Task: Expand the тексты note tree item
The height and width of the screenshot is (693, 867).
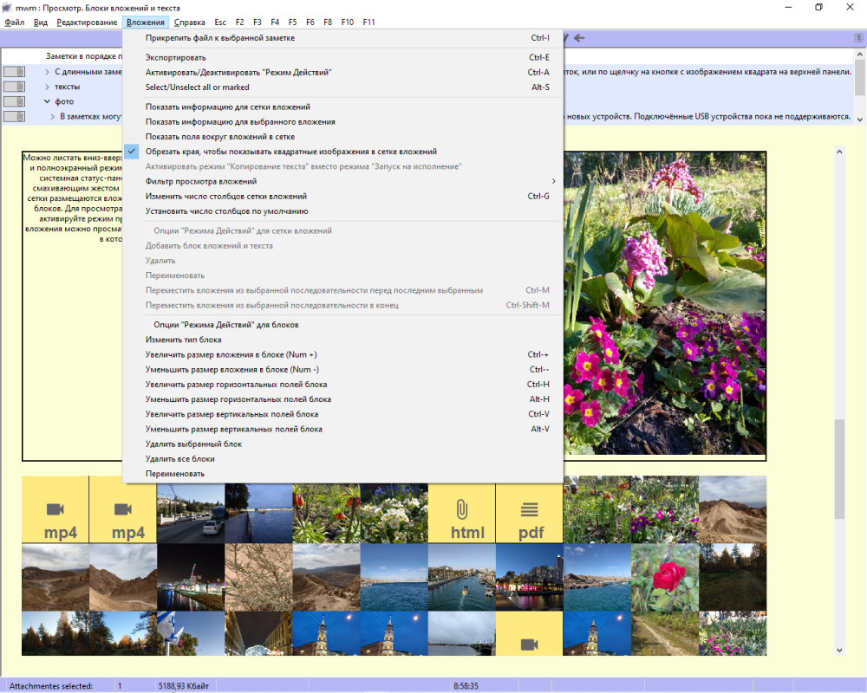Action: click(x=48, y=87)
